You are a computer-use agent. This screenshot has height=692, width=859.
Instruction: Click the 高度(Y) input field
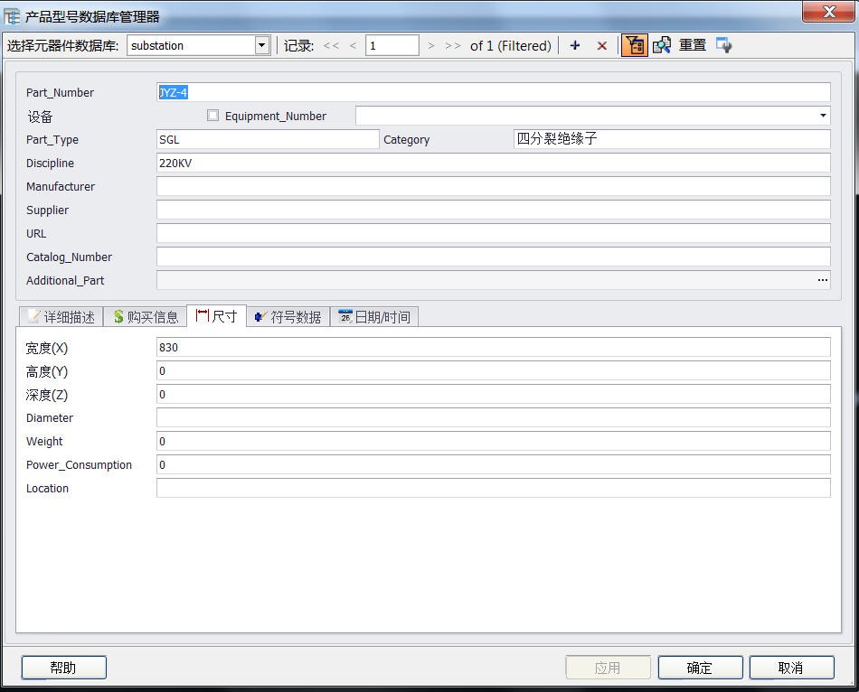click(x=493, y=370)
